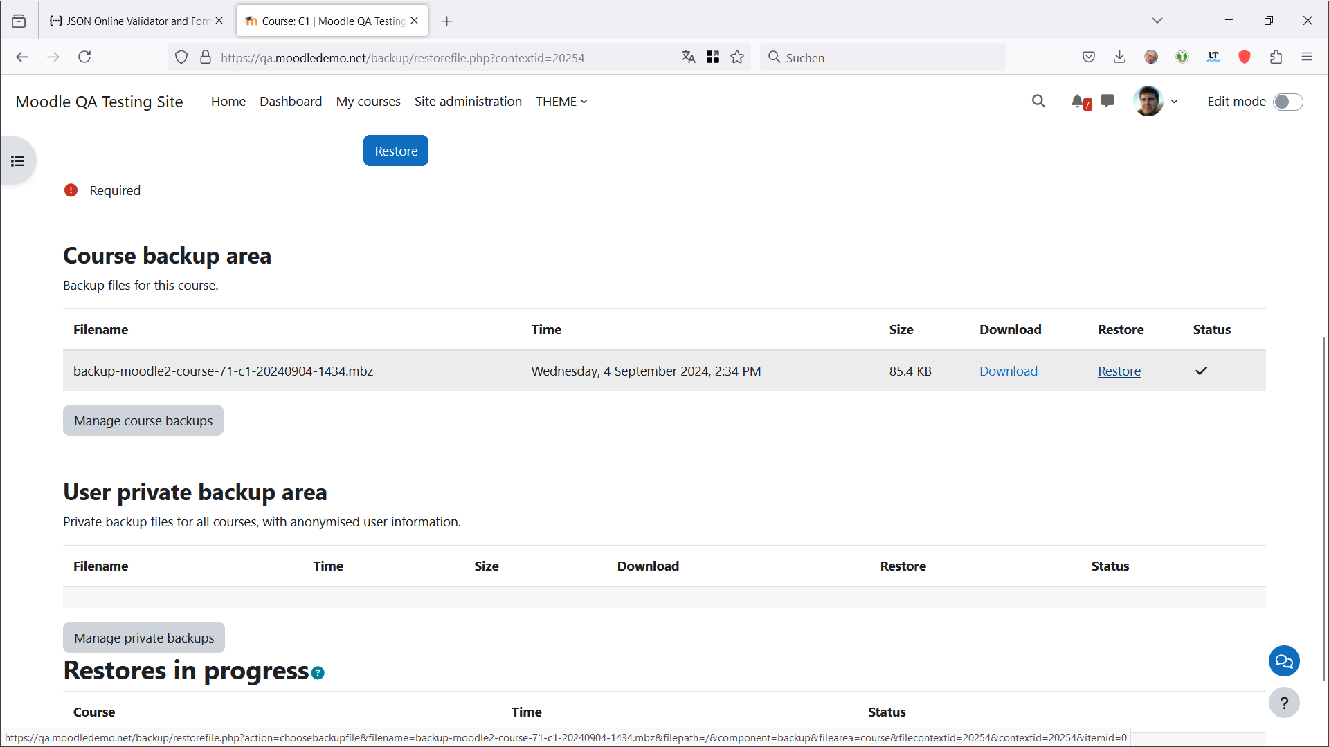Click Moodle QA Testing Site title
The image size is (1329, 747).
(x=99, y=102)
